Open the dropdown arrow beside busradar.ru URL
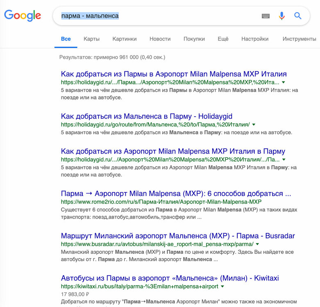Image resolution: width=320 pixels, height=307 pixels. click(257, 244)
